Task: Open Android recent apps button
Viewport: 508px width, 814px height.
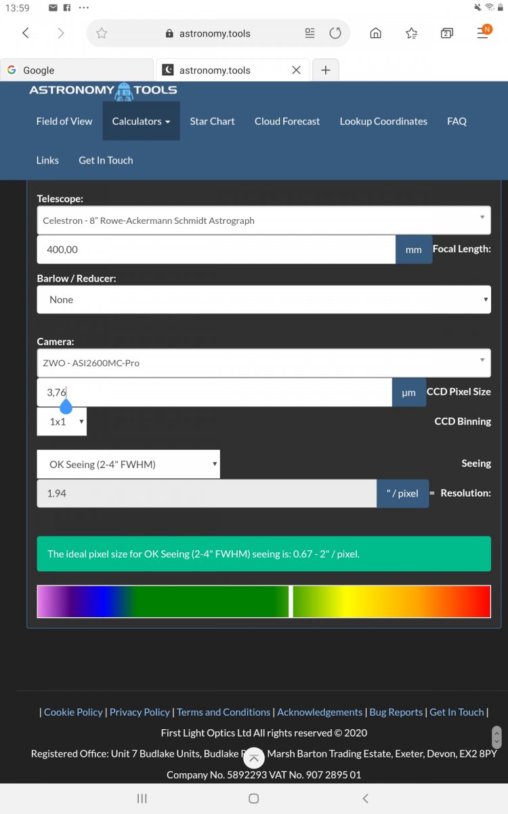Action: tap(142, 798)
